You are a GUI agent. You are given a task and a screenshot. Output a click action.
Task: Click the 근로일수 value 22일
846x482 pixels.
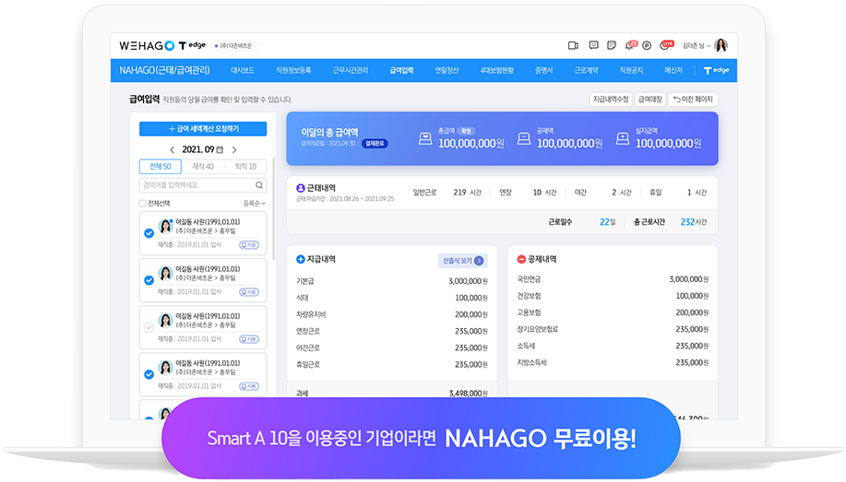608,222
